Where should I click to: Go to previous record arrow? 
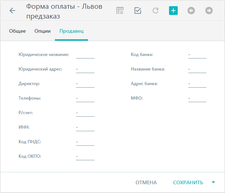[191, 11]
